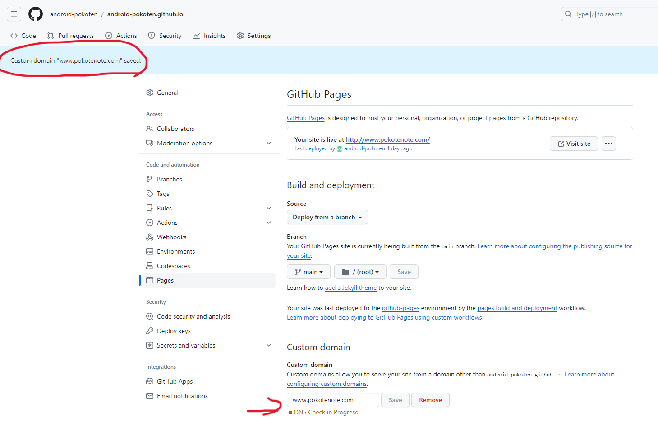
Task: Expand Secrets and variables chevron
Action: (x=269, y=345)
